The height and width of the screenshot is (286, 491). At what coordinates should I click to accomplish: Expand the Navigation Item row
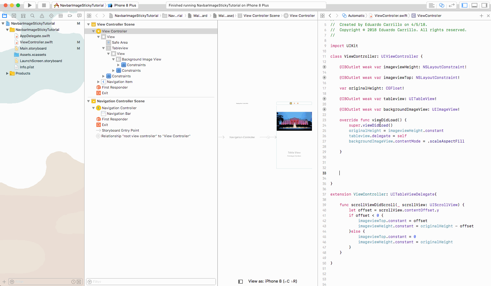[99, 82]
